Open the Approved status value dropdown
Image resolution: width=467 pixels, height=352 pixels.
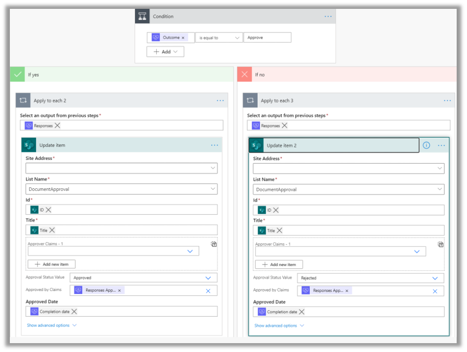(208, 278)
